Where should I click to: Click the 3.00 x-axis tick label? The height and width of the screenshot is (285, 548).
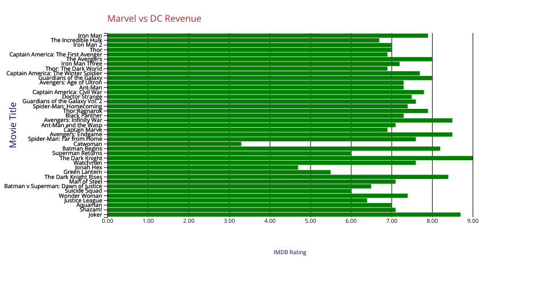(229, 221)
